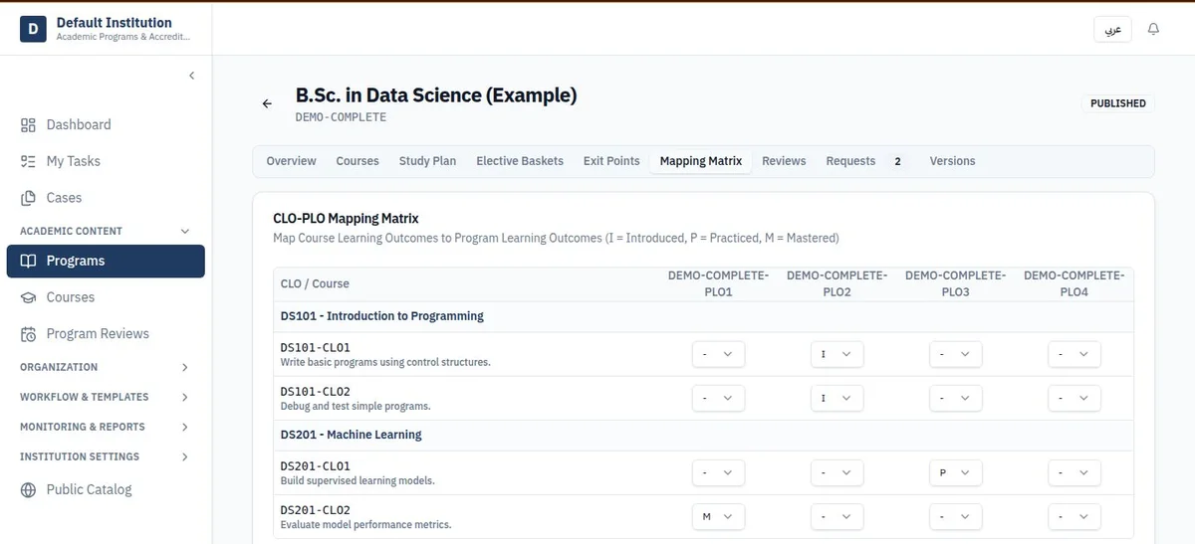Expand the Institution Settings section
This screenshot has width=1195, height=544.
tap(106, 456)
